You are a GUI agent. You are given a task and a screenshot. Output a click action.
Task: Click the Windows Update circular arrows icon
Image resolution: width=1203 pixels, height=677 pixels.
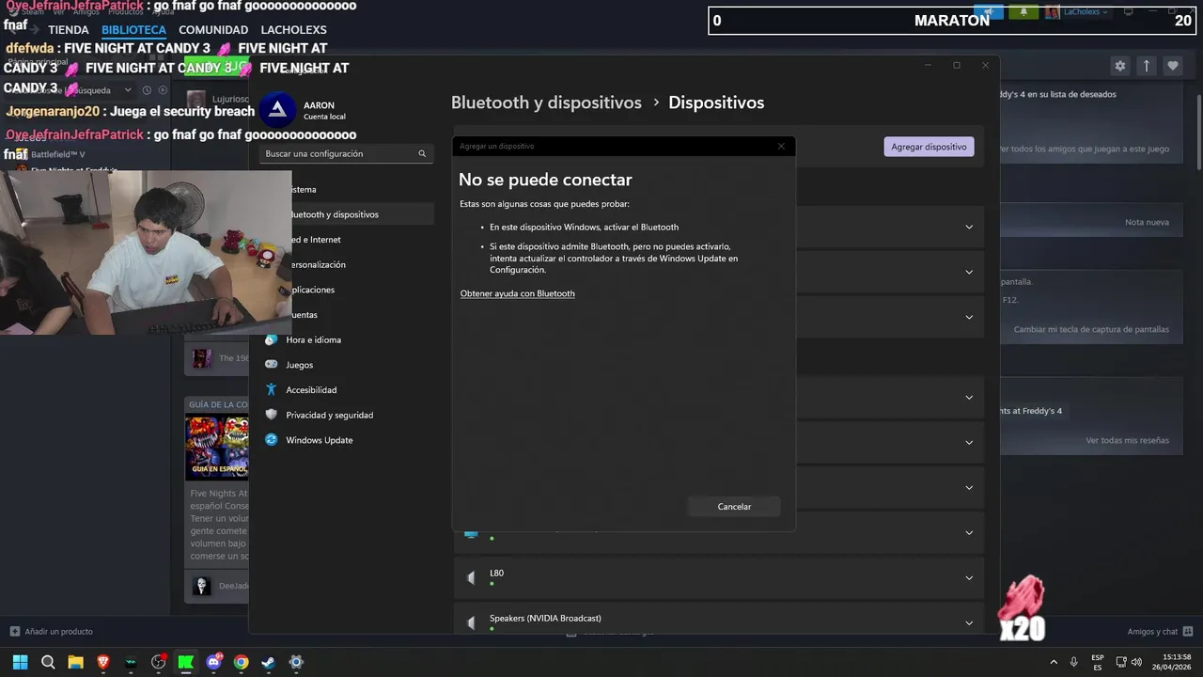pos(272,440)
